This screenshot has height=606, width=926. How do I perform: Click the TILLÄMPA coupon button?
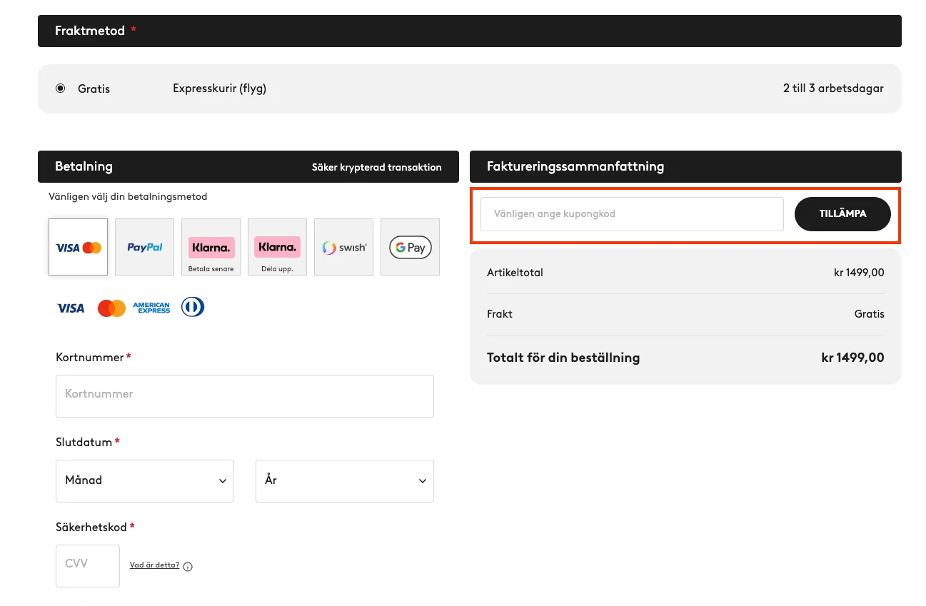pos(842,213)
